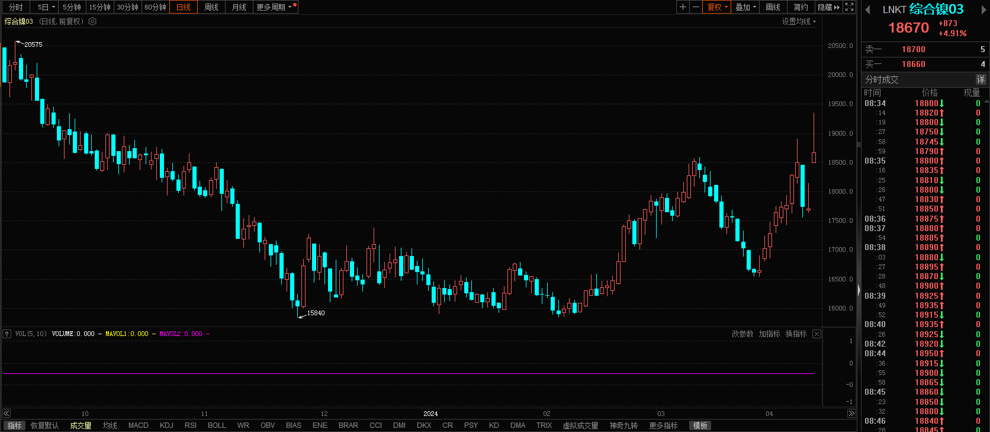Open 设置均线 moving average dropdown
The height and width of the screenshot is (432, 990).
[x=799, y=21]
